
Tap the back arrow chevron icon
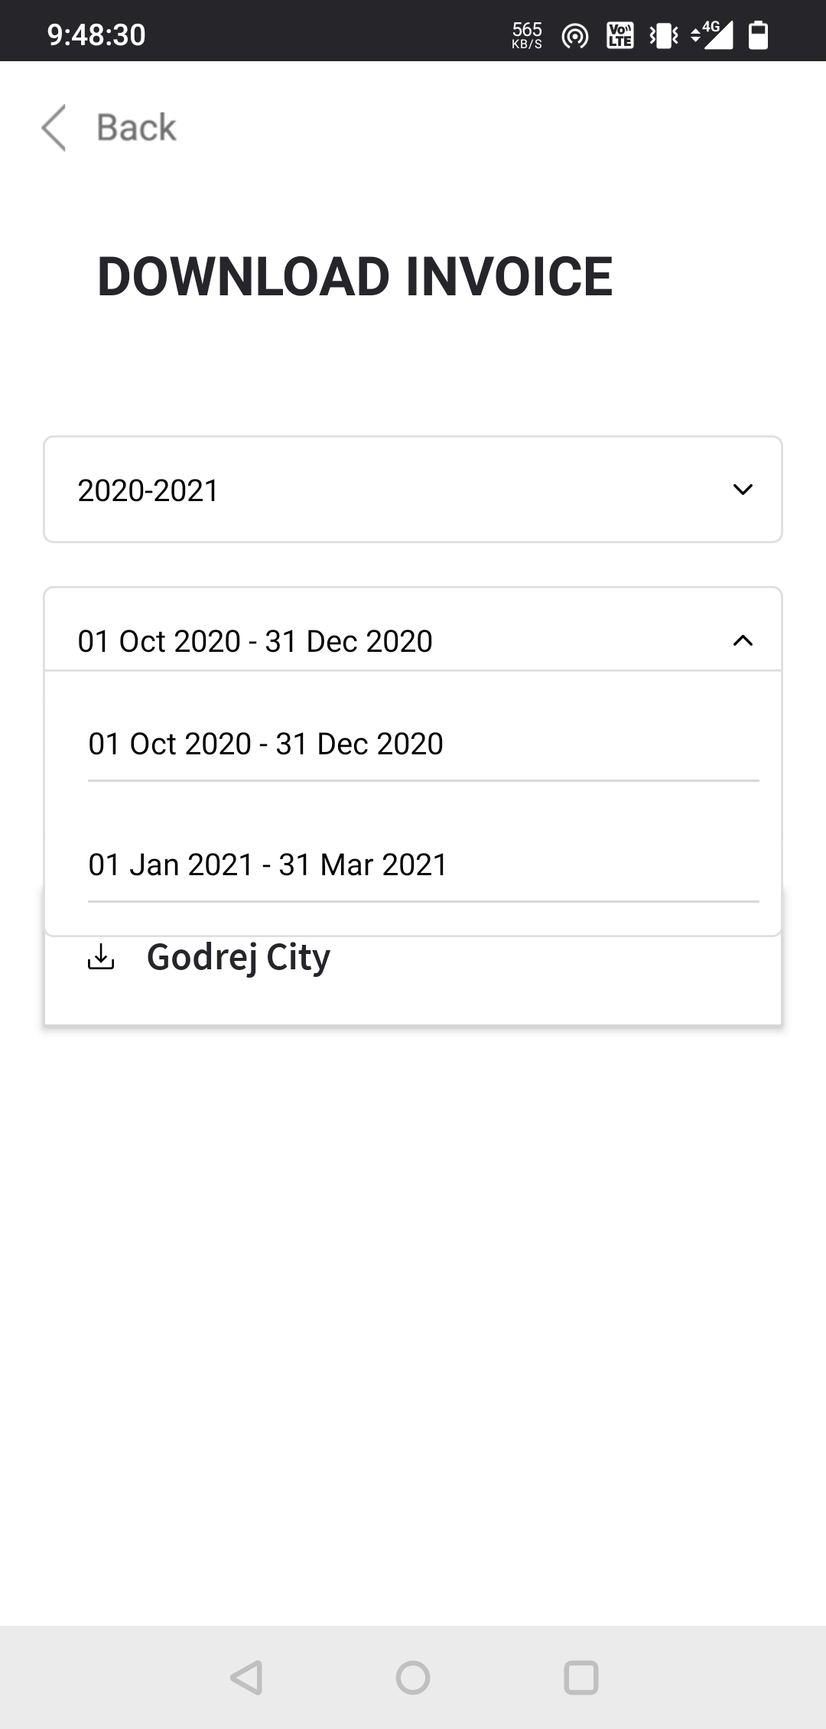click(x=54, y=127)
